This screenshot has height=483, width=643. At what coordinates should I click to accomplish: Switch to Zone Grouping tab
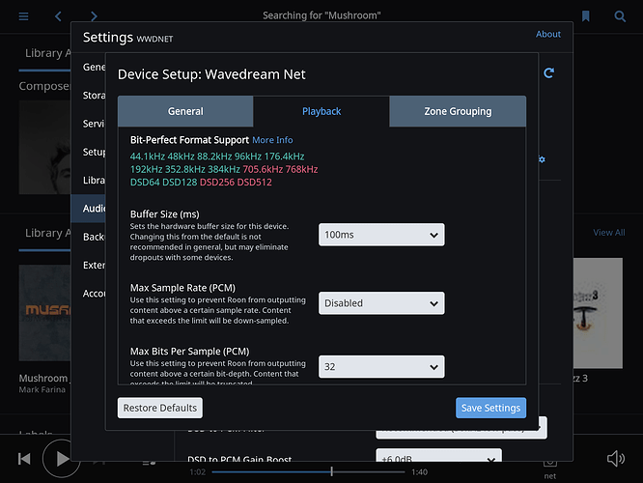point(458,111)
